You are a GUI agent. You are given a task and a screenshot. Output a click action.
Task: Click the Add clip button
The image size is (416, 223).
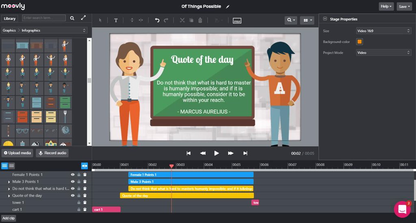coord(9,218)
